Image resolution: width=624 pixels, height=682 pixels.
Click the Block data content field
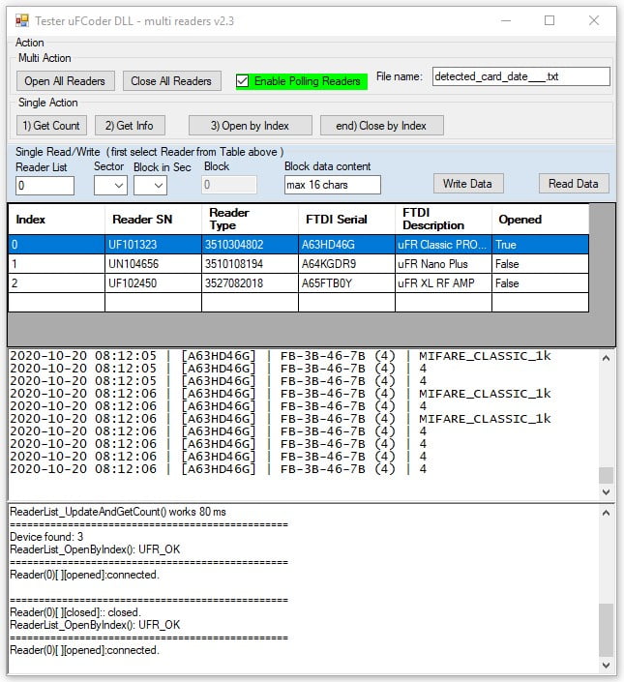[x=332, y=185]
